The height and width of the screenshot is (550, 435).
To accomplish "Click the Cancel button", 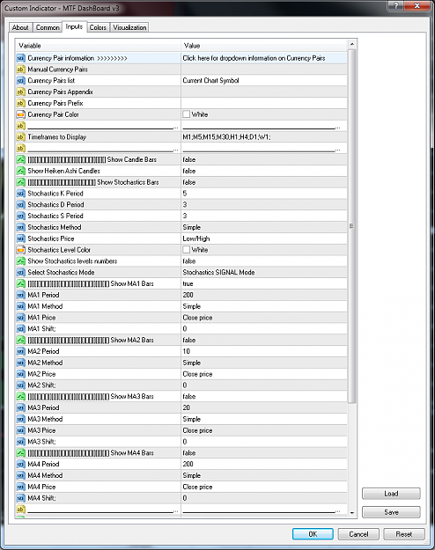I will [x=358, y=534].
